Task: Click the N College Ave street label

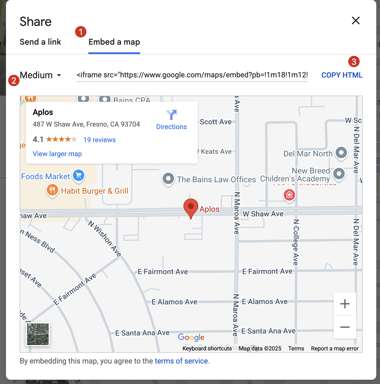Action: [296, 242]
